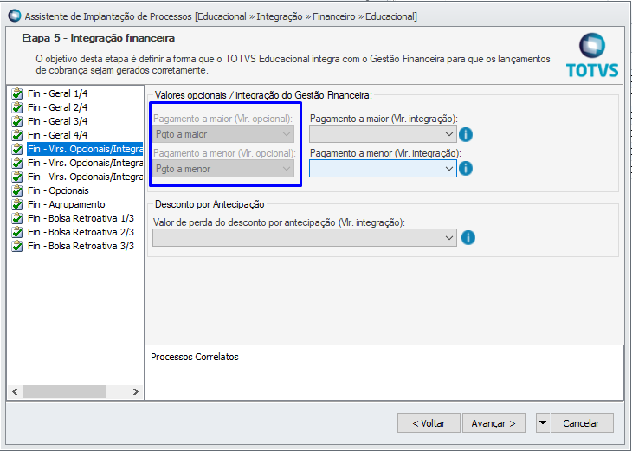Click the Cancelar button
The width and height of the screenshot is (632, 451).
(582, 422)
